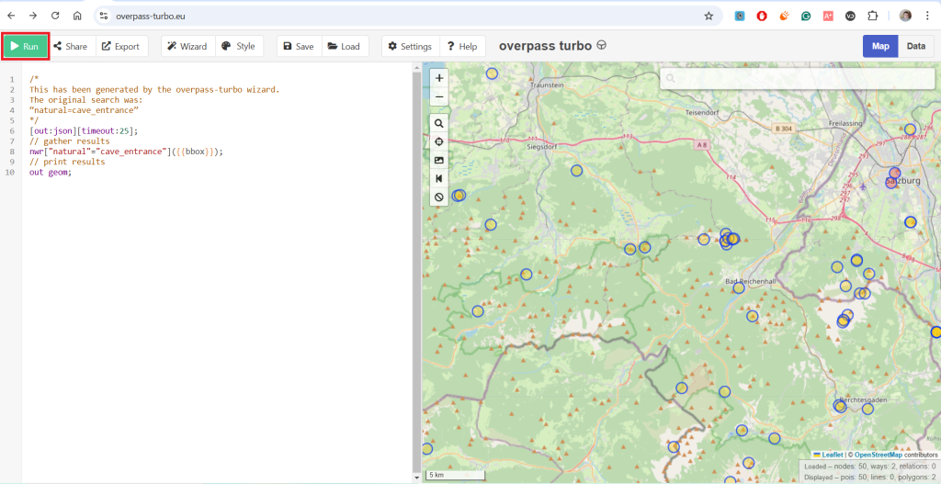Open the browser profile avatar
The width and height of the screenshot is (941, 484).
pos(905,17)
